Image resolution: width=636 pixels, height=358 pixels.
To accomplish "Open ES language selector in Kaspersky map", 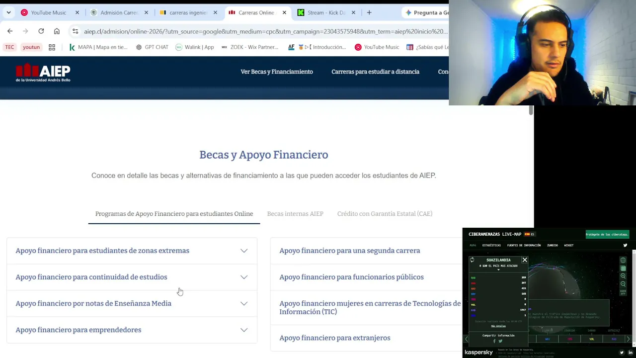I will point(529,234).
